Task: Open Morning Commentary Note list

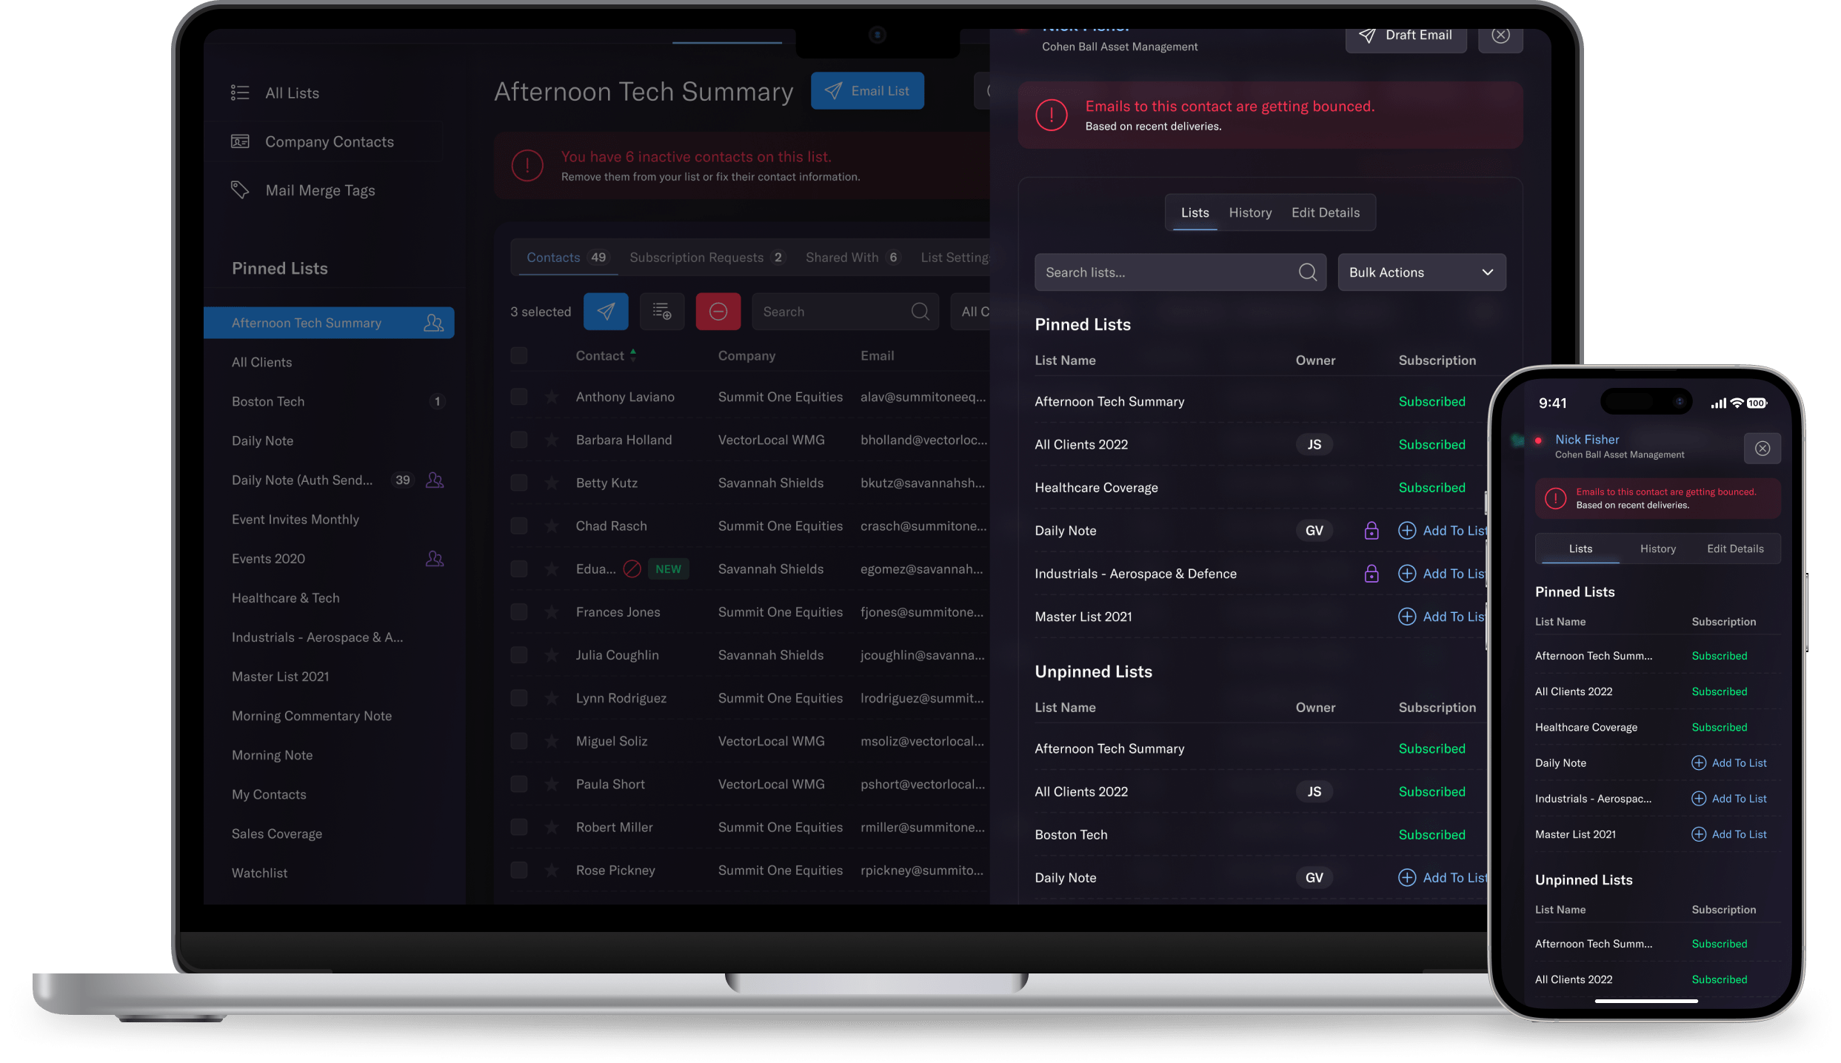Action: tap(312, 716)
